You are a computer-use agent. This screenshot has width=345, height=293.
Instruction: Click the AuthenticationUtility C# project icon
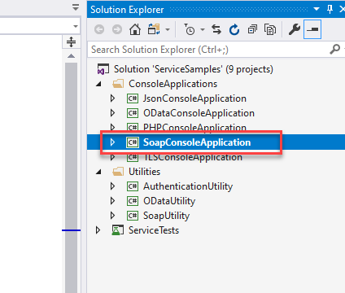coord(133,186)
